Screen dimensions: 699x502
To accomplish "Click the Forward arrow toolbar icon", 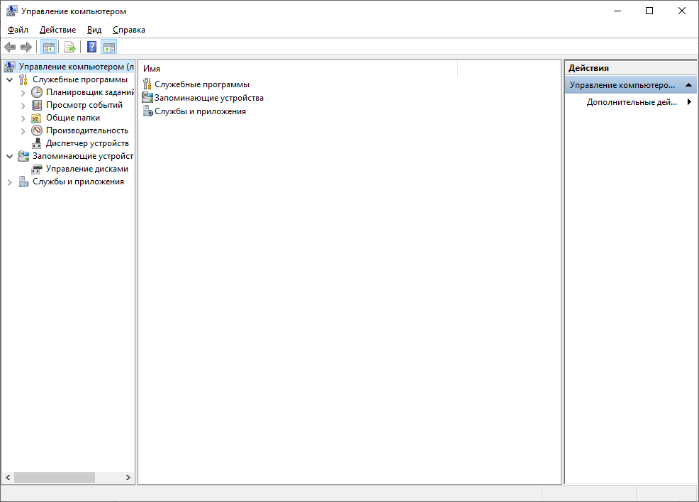I will click(x=26, y=47).
